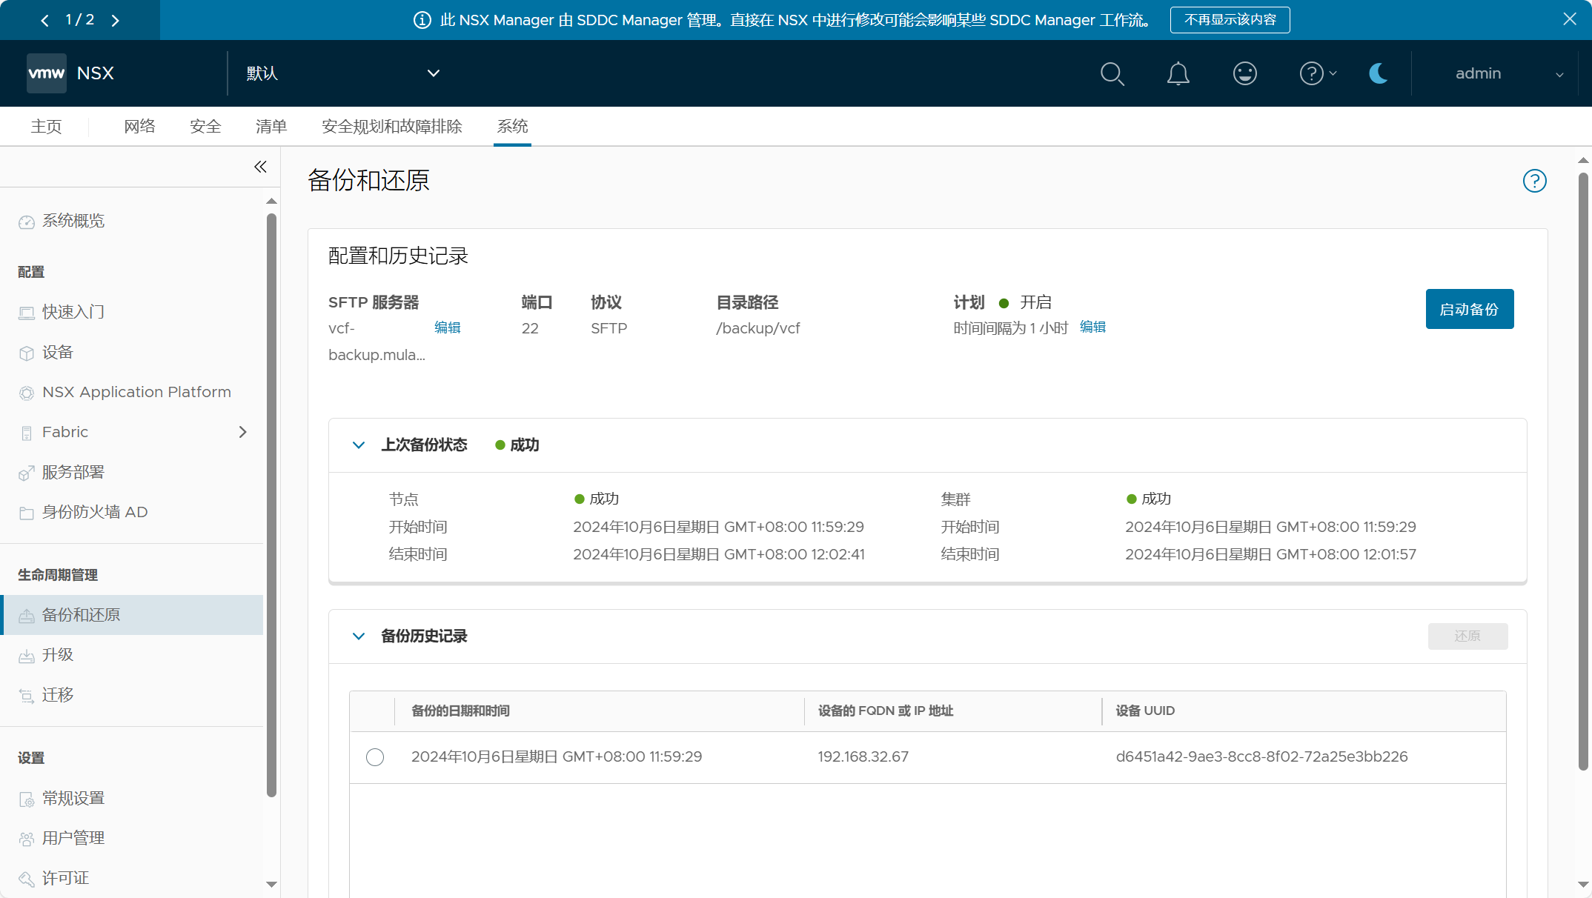The width and height of the screenshot is (1592, 898).
Task: Switch to the 系统 tab
Action: coord(512,127)
